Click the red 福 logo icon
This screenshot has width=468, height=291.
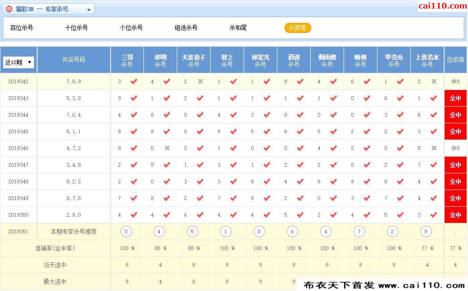(9, 9)
